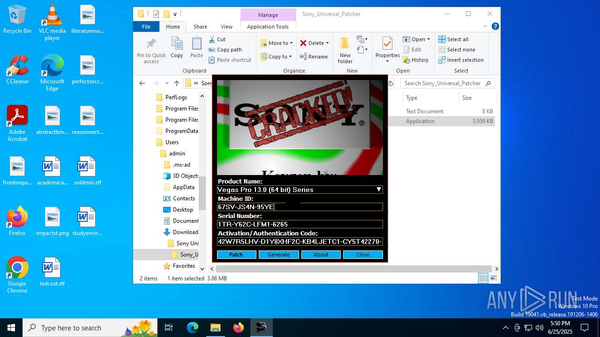The width and height of the screenshot is (600, 337).
Task: Click the Activation/Authentication Code field
Action: coord(300,242)
